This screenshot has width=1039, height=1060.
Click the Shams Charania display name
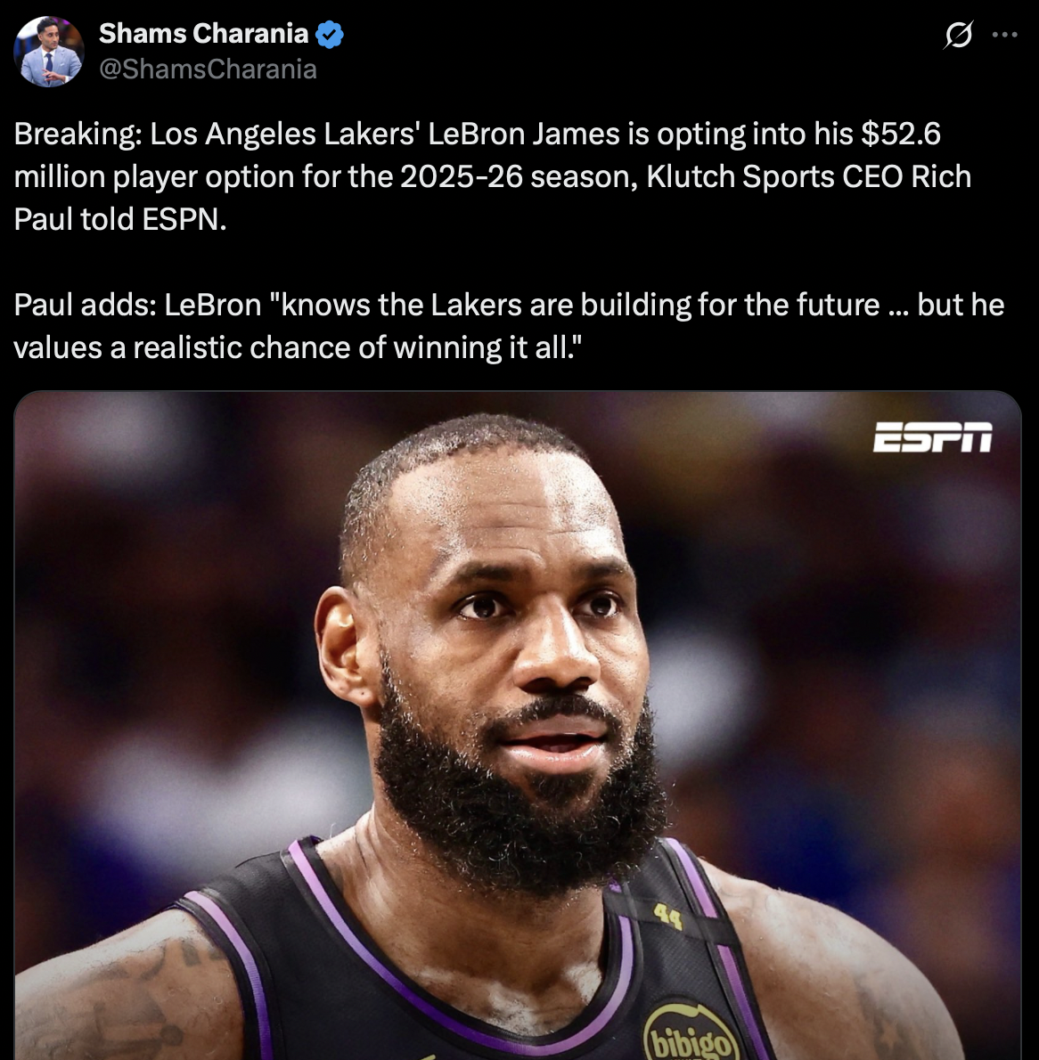point(203,33)
